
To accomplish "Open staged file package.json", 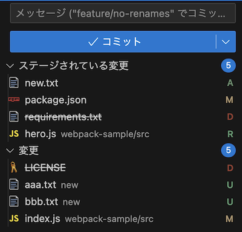I will (56, 100).
